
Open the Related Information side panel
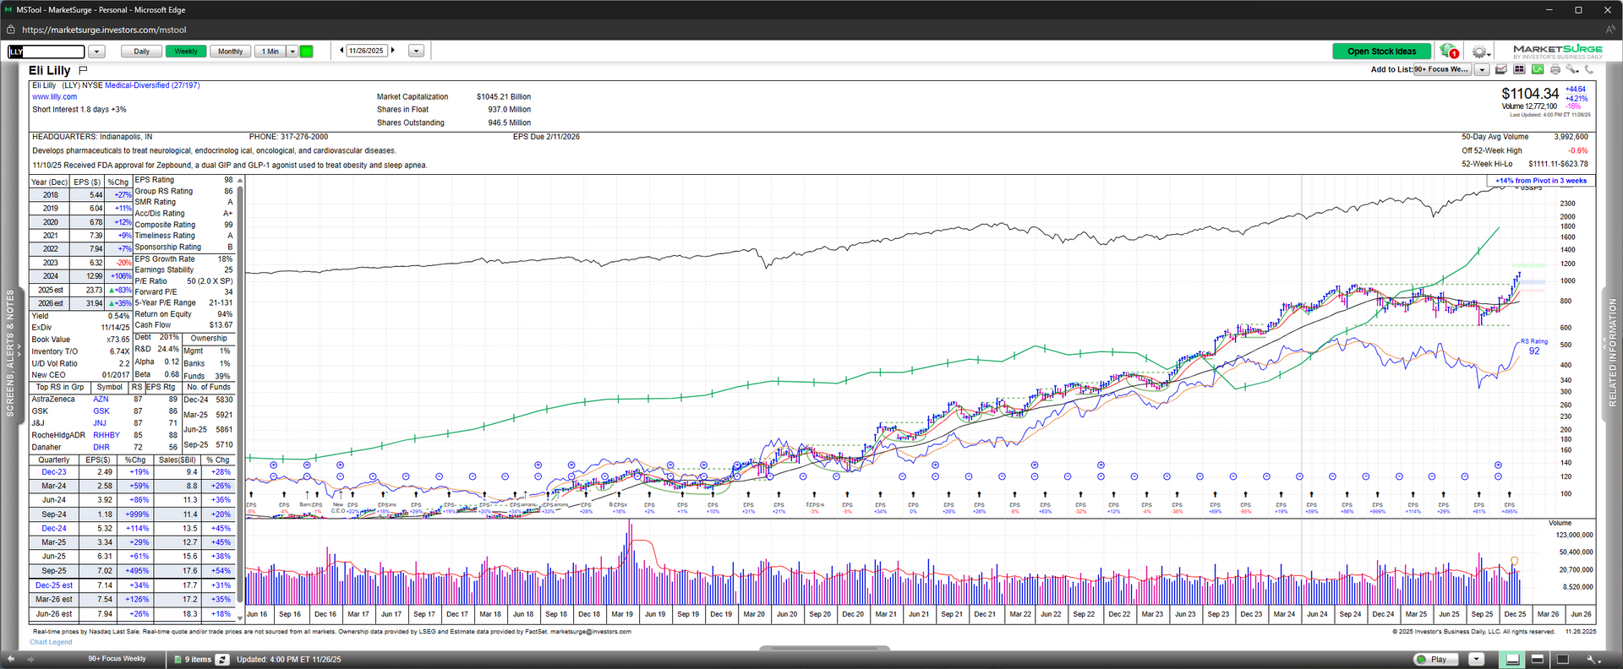click(1612, 353)
